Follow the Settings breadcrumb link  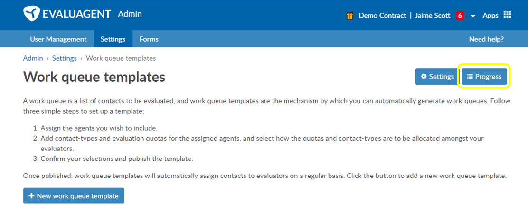coord(64,58)
